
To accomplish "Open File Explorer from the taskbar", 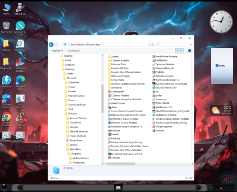I will (118, 188).
